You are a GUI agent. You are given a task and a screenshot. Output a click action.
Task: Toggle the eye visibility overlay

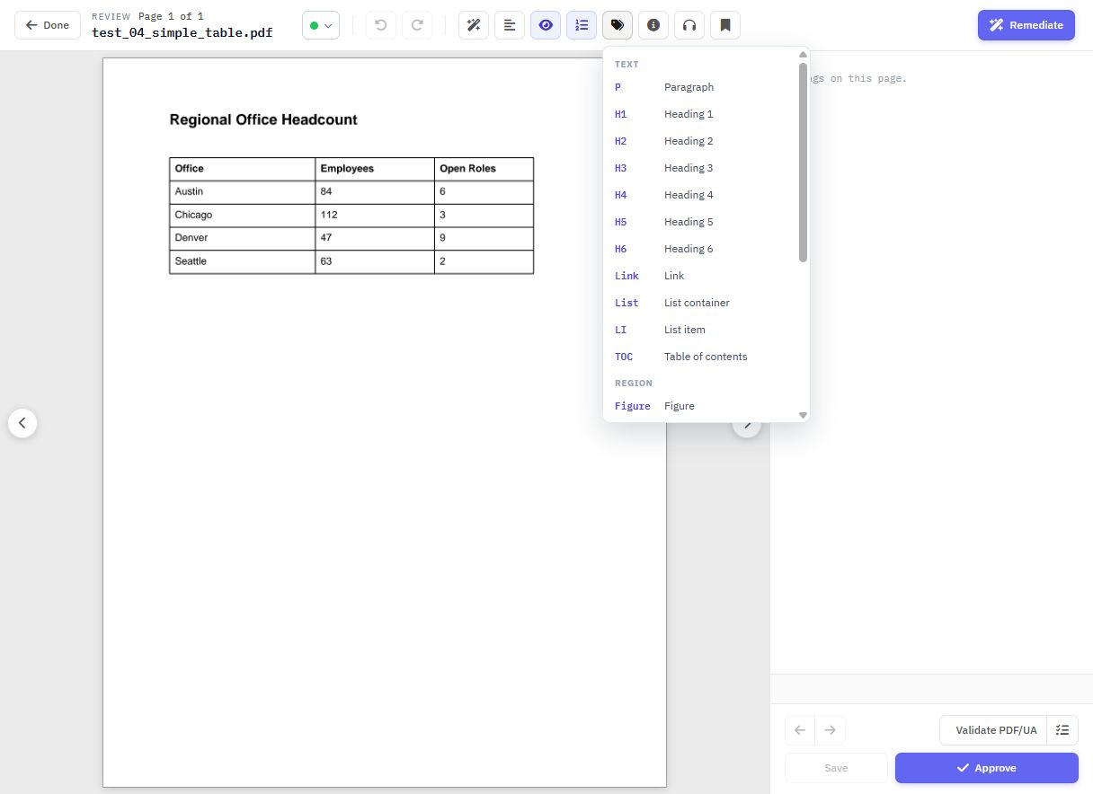546,25
